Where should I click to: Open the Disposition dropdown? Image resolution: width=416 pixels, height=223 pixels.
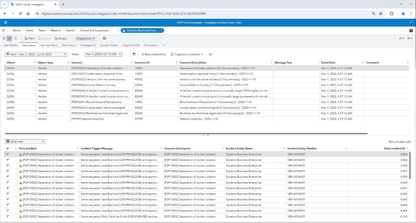tap(85, 38)
